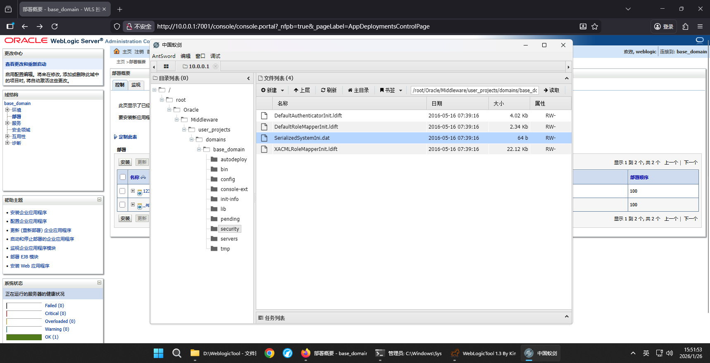Collapse the Middleware tree node
The image size is (710, 363).
coord(177,119)
